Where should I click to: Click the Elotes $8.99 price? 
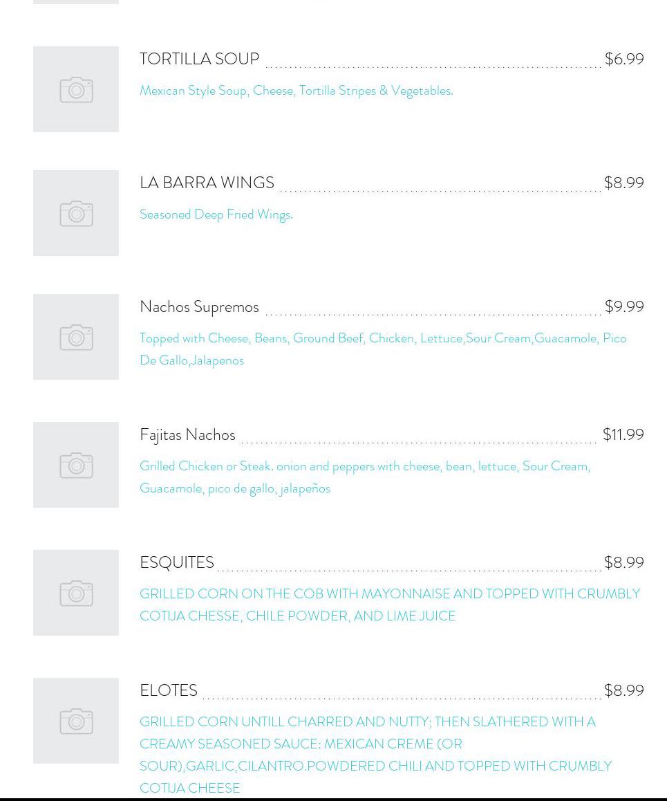(x=623, y=691)
